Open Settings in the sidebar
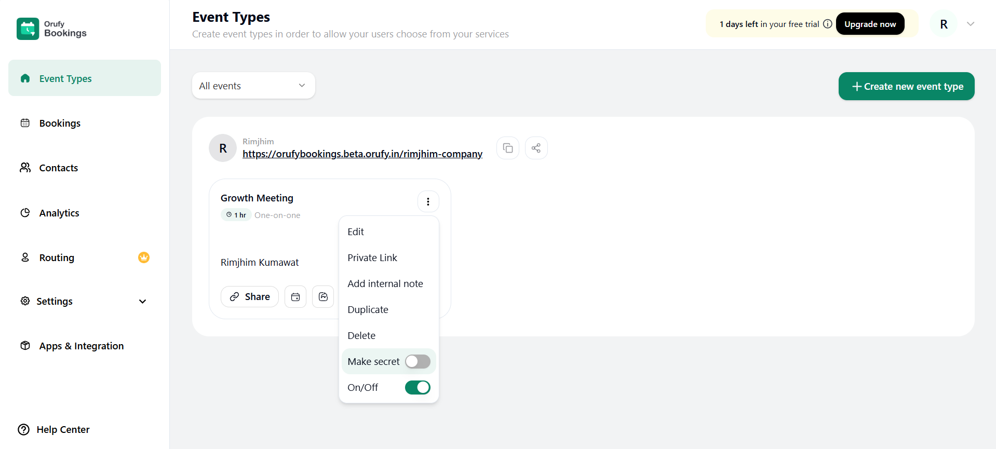Screen dimensions: 996x449 [x=55, y=301]
